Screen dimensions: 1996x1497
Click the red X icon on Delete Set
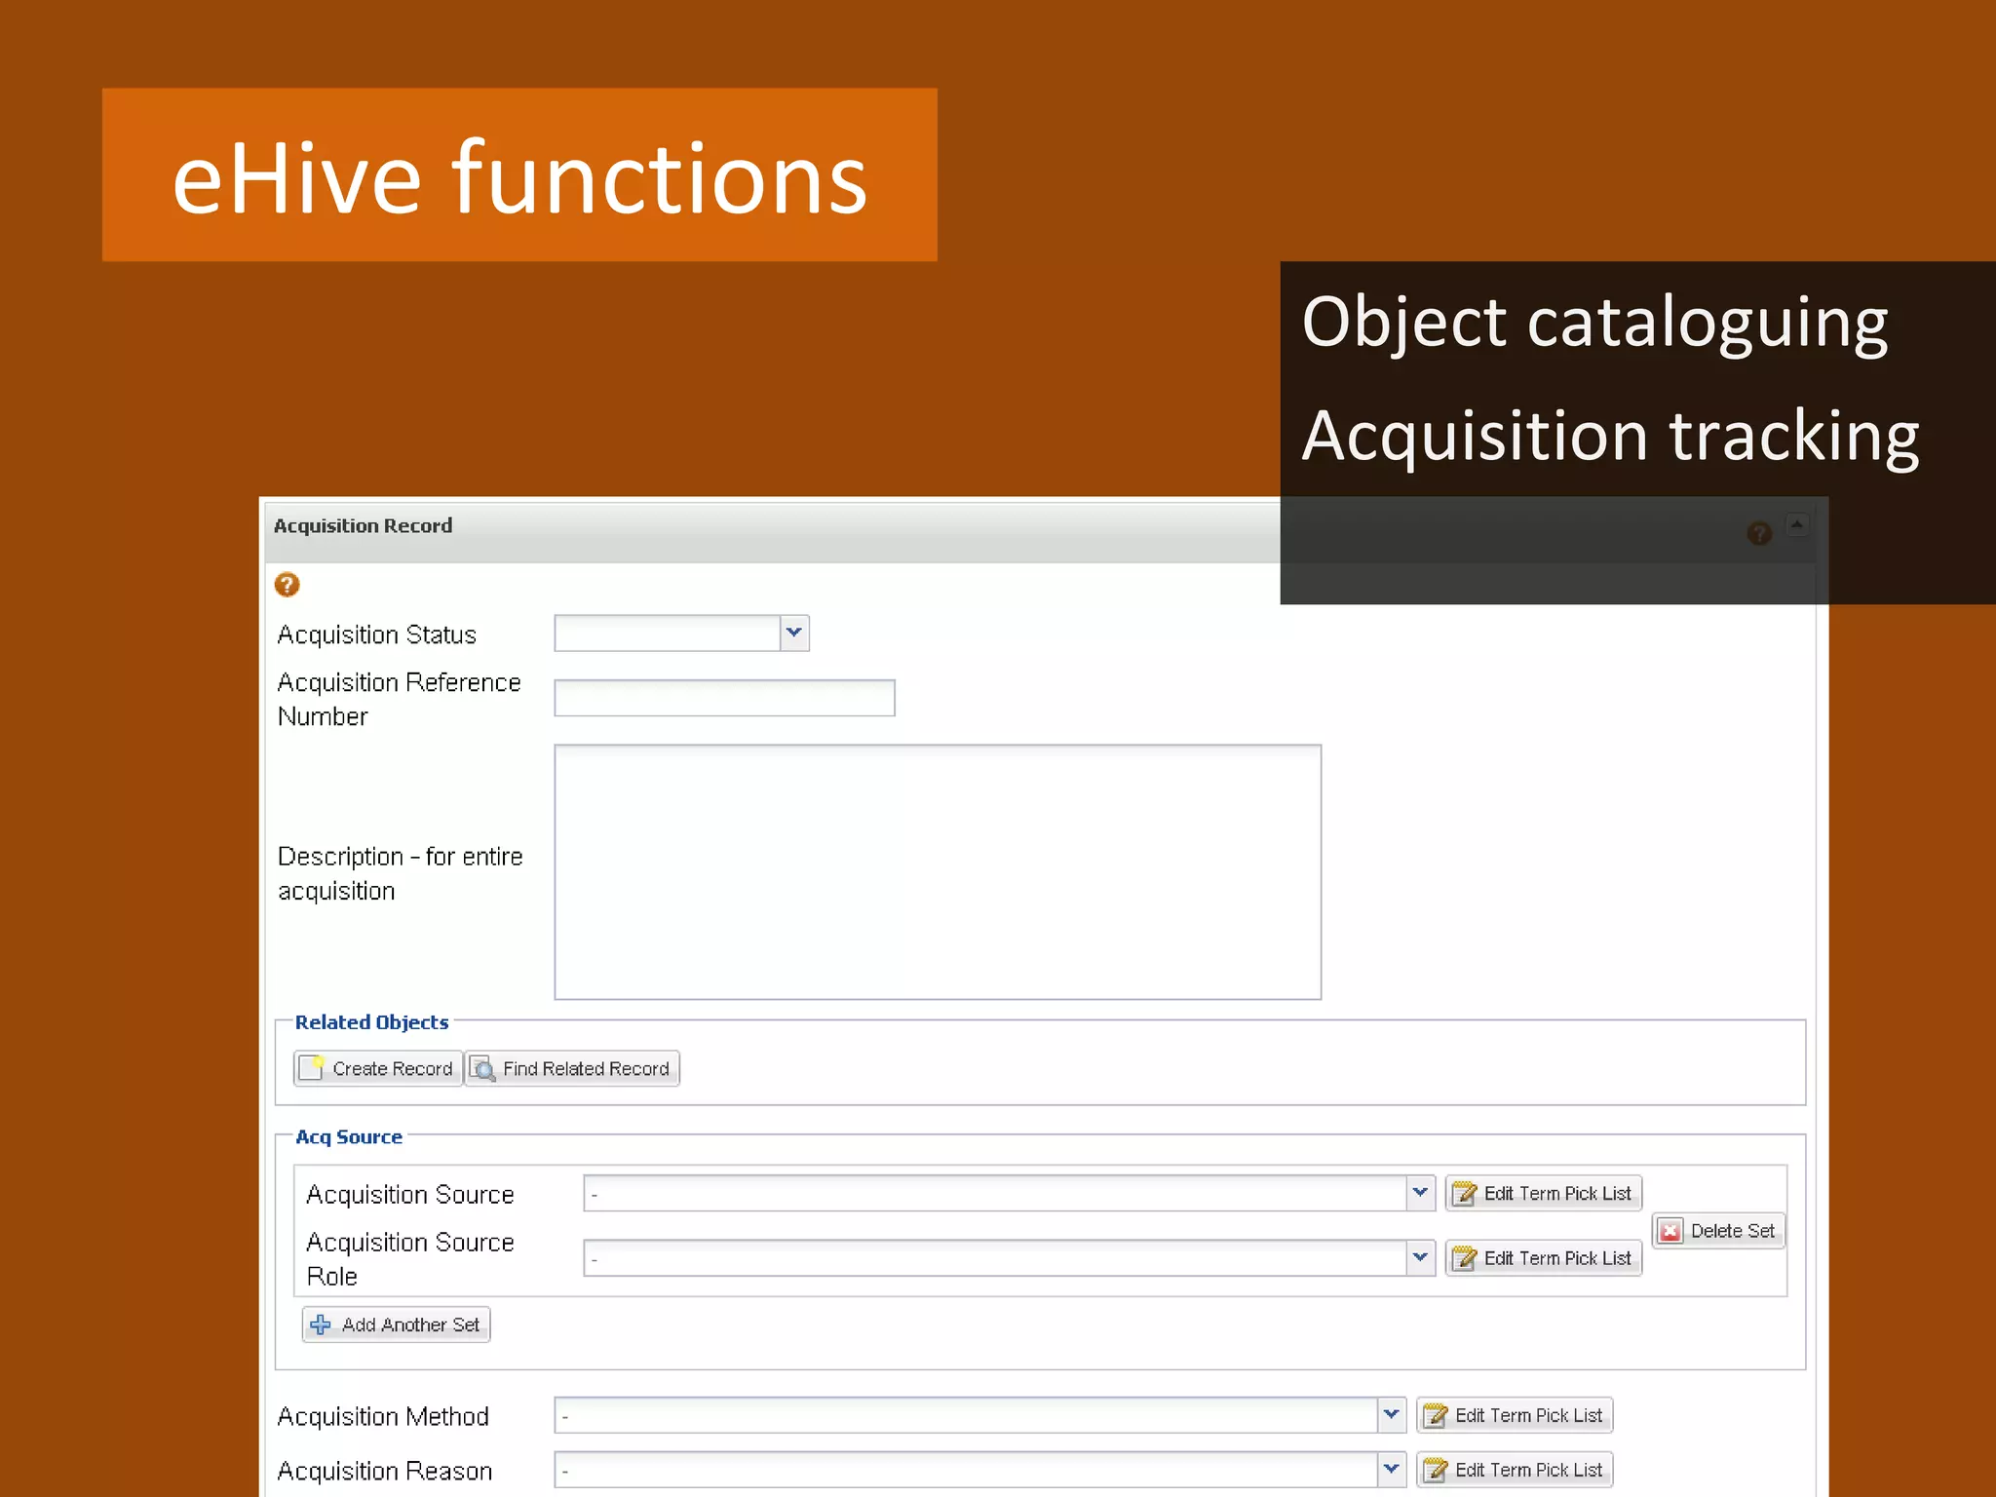pyautogui.click(x=1670, y=1231)
